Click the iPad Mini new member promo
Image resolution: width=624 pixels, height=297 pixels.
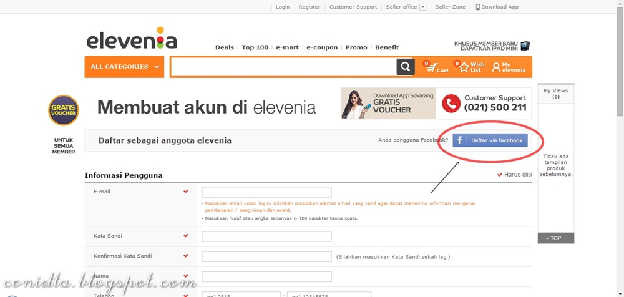(492, 46)
